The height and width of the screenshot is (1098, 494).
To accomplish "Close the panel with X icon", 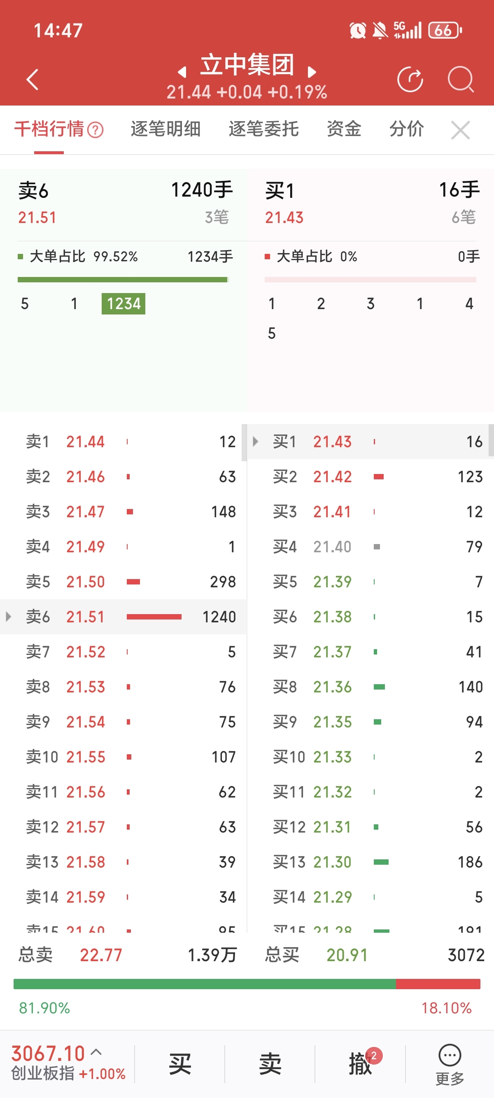I will [x=460, y=130].
